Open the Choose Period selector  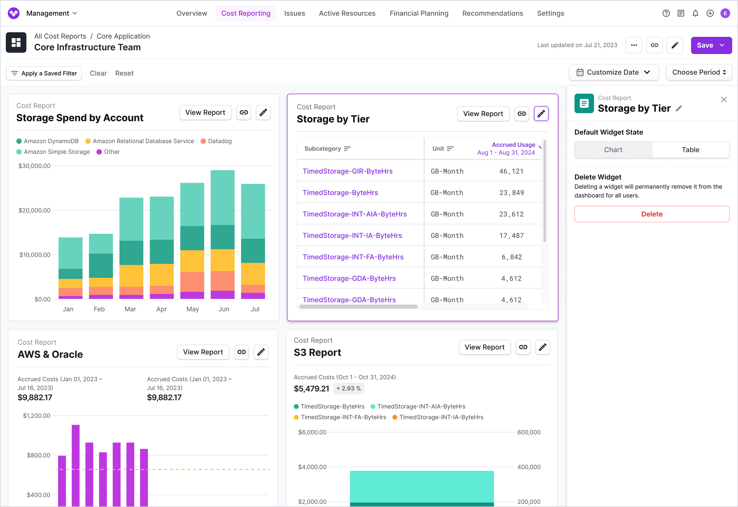pyautogui.click(x=699, y=73)
